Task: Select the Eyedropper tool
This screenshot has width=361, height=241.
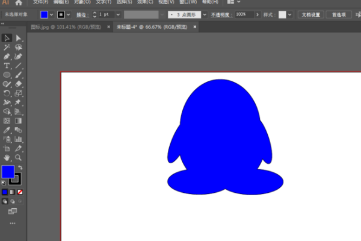Action: click(7, 130)
